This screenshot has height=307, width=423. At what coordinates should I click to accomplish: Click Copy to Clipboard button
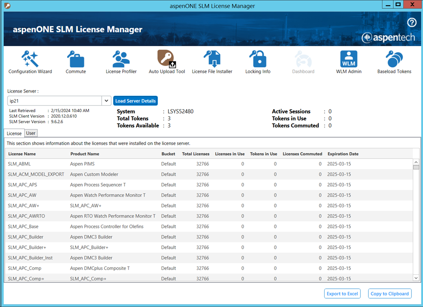click(389, 294)
